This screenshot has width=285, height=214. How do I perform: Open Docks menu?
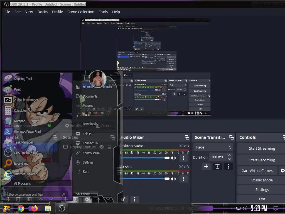(43, 12)
